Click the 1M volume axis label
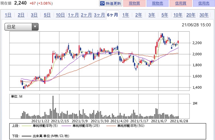Screen dimensions: 215x140 pyautogui.click(x=195, y=103)
